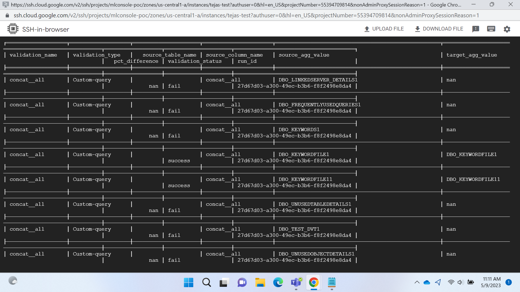Download a file from the instance
The height and width of the screenshot is (292, 520).
click(x=439, y=29)
